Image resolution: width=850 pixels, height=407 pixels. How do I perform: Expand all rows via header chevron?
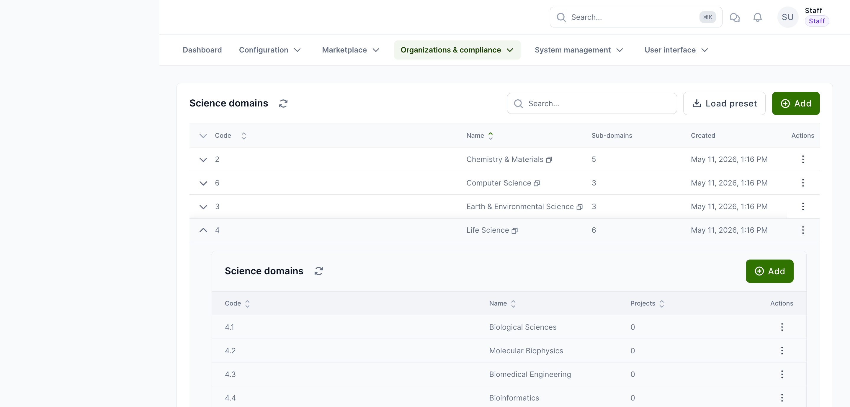coord(203,136)
